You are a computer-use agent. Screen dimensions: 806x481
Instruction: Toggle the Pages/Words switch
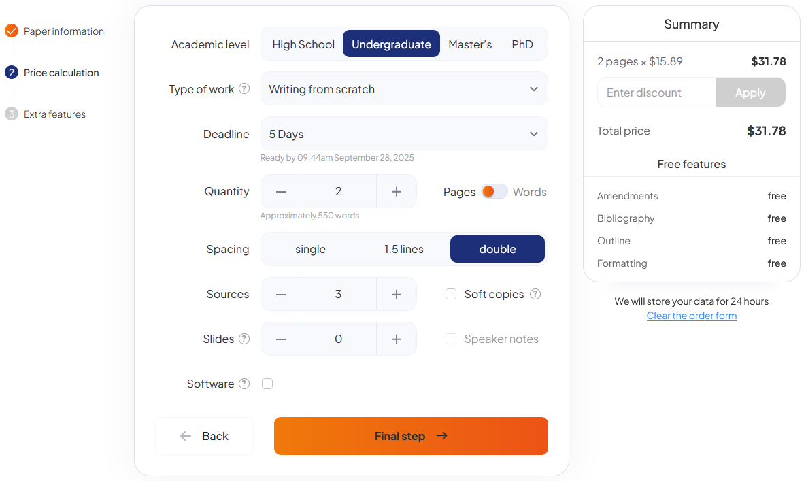coord(494,192)
